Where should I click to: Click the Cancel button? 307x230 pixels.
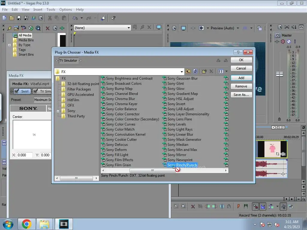241,68
